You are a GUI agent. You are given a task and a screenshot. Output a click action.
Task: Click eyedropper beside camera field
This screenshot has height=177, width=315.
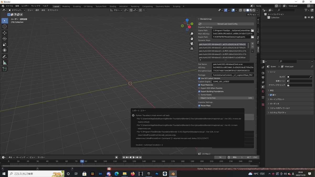point(310,77)
